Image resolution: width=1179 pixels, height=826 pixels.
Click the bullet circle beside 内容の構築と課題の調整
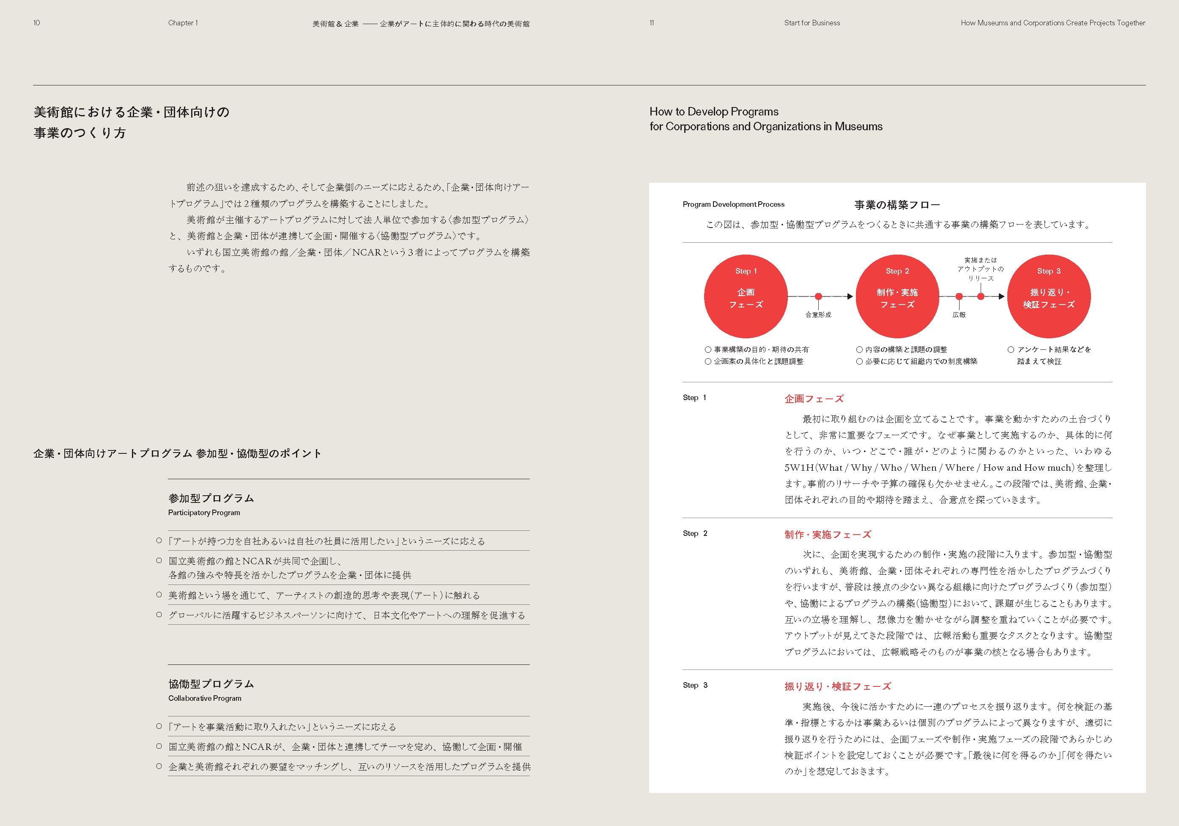click(x=859, y=349)
